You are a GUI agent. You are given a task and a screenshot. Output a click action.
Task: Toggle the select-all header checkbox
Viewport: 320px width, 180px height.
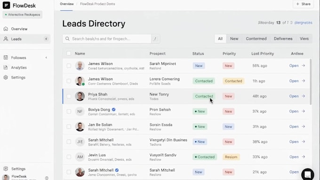click(69, 54)
